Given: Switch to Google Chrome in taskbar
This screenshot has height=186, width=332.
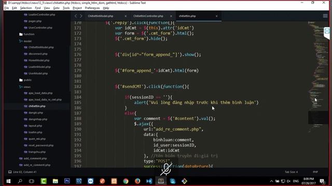Looking at the screenshot, I should [x=126, y=181].
